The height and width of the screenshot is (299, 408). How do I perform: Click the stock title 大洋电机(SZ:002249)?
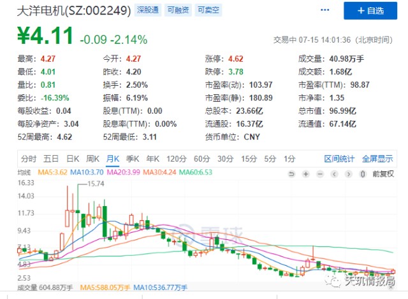[74, 11]
